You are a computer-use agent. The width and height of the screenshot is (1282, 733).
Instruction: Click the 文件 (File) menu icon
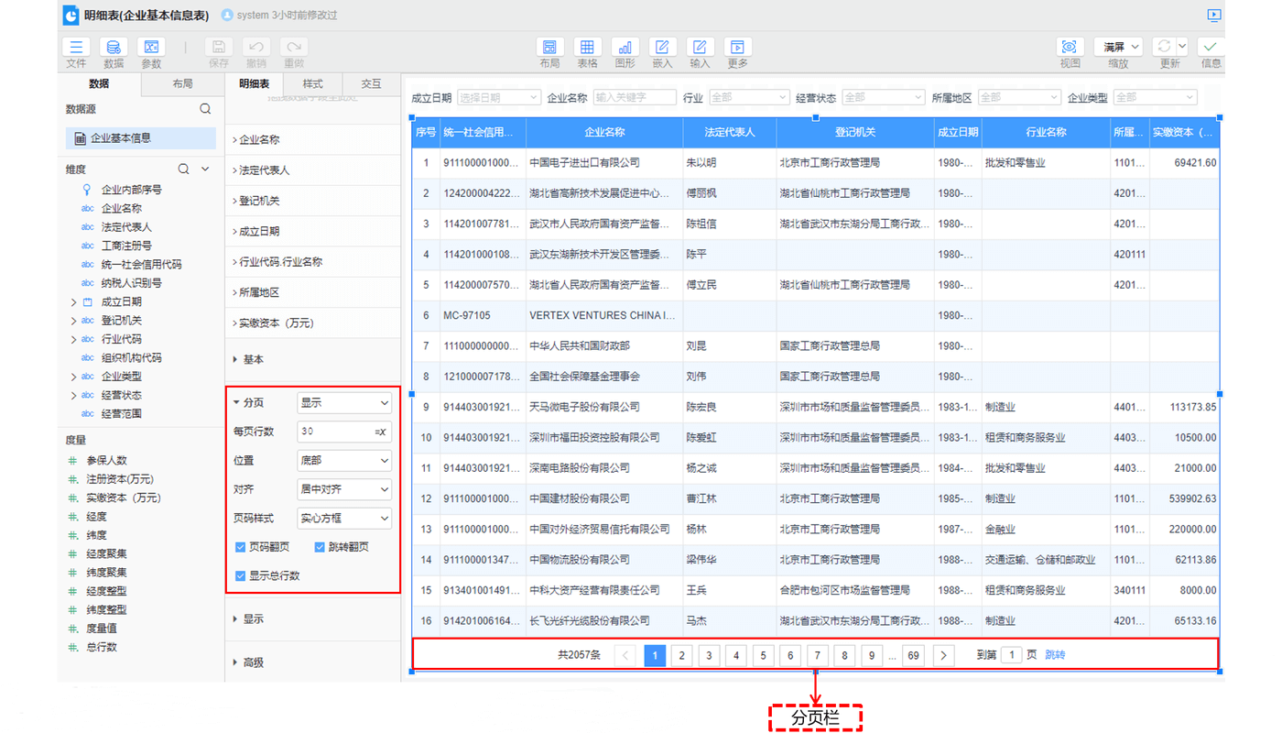(x=76, y=48)
